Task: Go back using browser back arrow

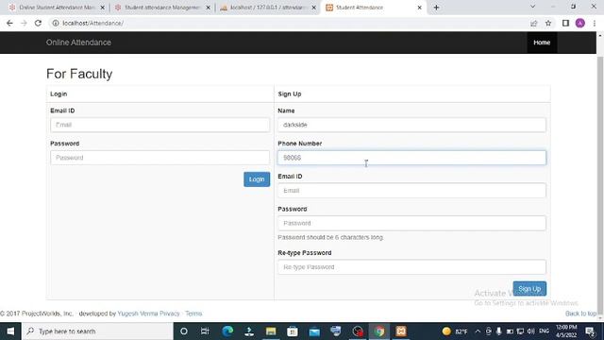Action: point(9,23)
